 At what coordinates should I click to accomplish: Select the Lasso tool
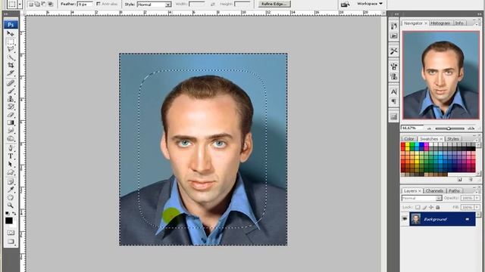tap(11, 49)
